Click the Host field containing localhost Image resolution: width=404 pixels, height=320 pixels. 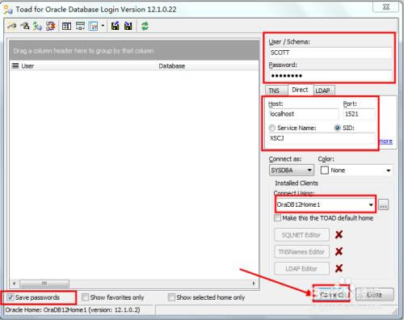(304, 114)
